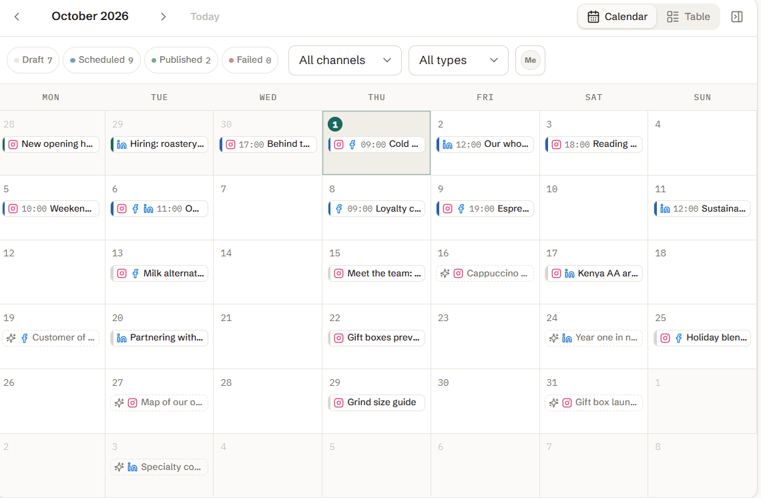Select the day number 10
Screen dimensions: 761x498
[552, 189]
